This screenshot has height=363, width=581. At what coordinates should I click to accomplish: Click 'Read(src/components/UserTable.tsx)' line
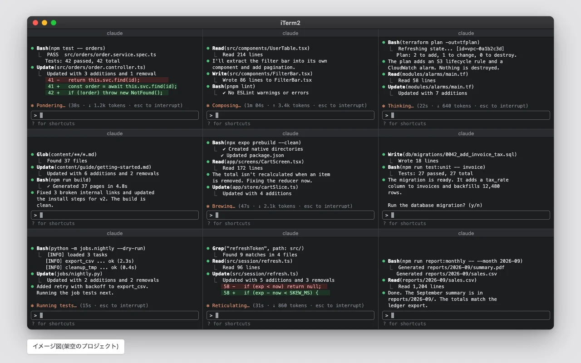click(258, 48)
